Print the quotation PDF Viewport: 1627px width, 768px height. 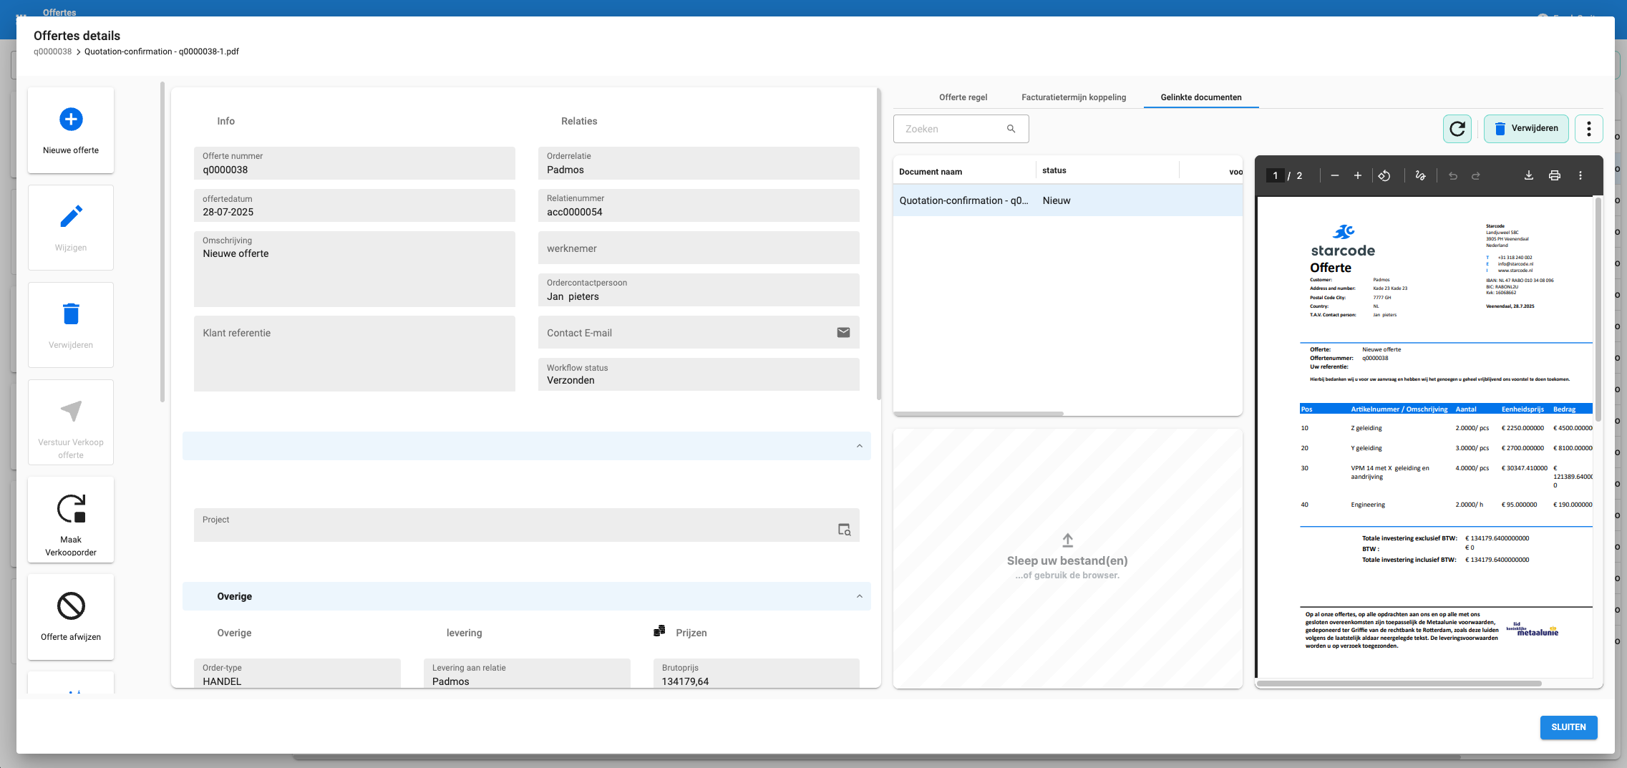point(1554,175)
